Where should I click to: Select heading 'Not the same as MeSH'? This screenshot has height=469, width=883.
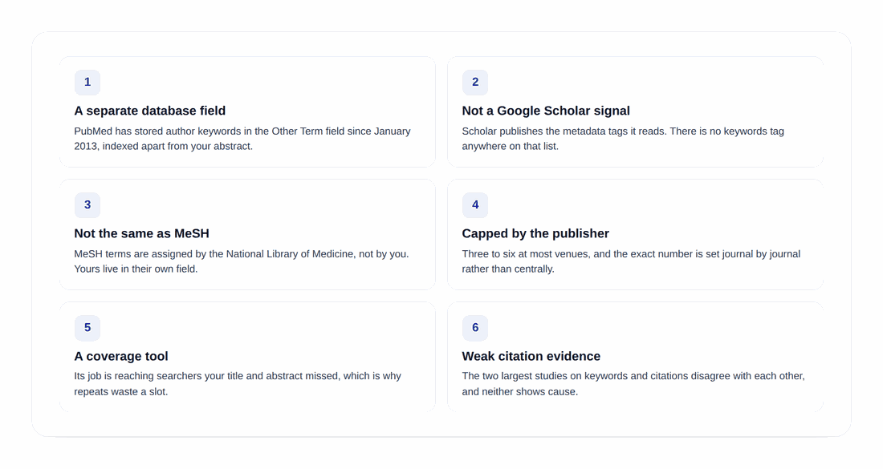(x=141, y=233)
